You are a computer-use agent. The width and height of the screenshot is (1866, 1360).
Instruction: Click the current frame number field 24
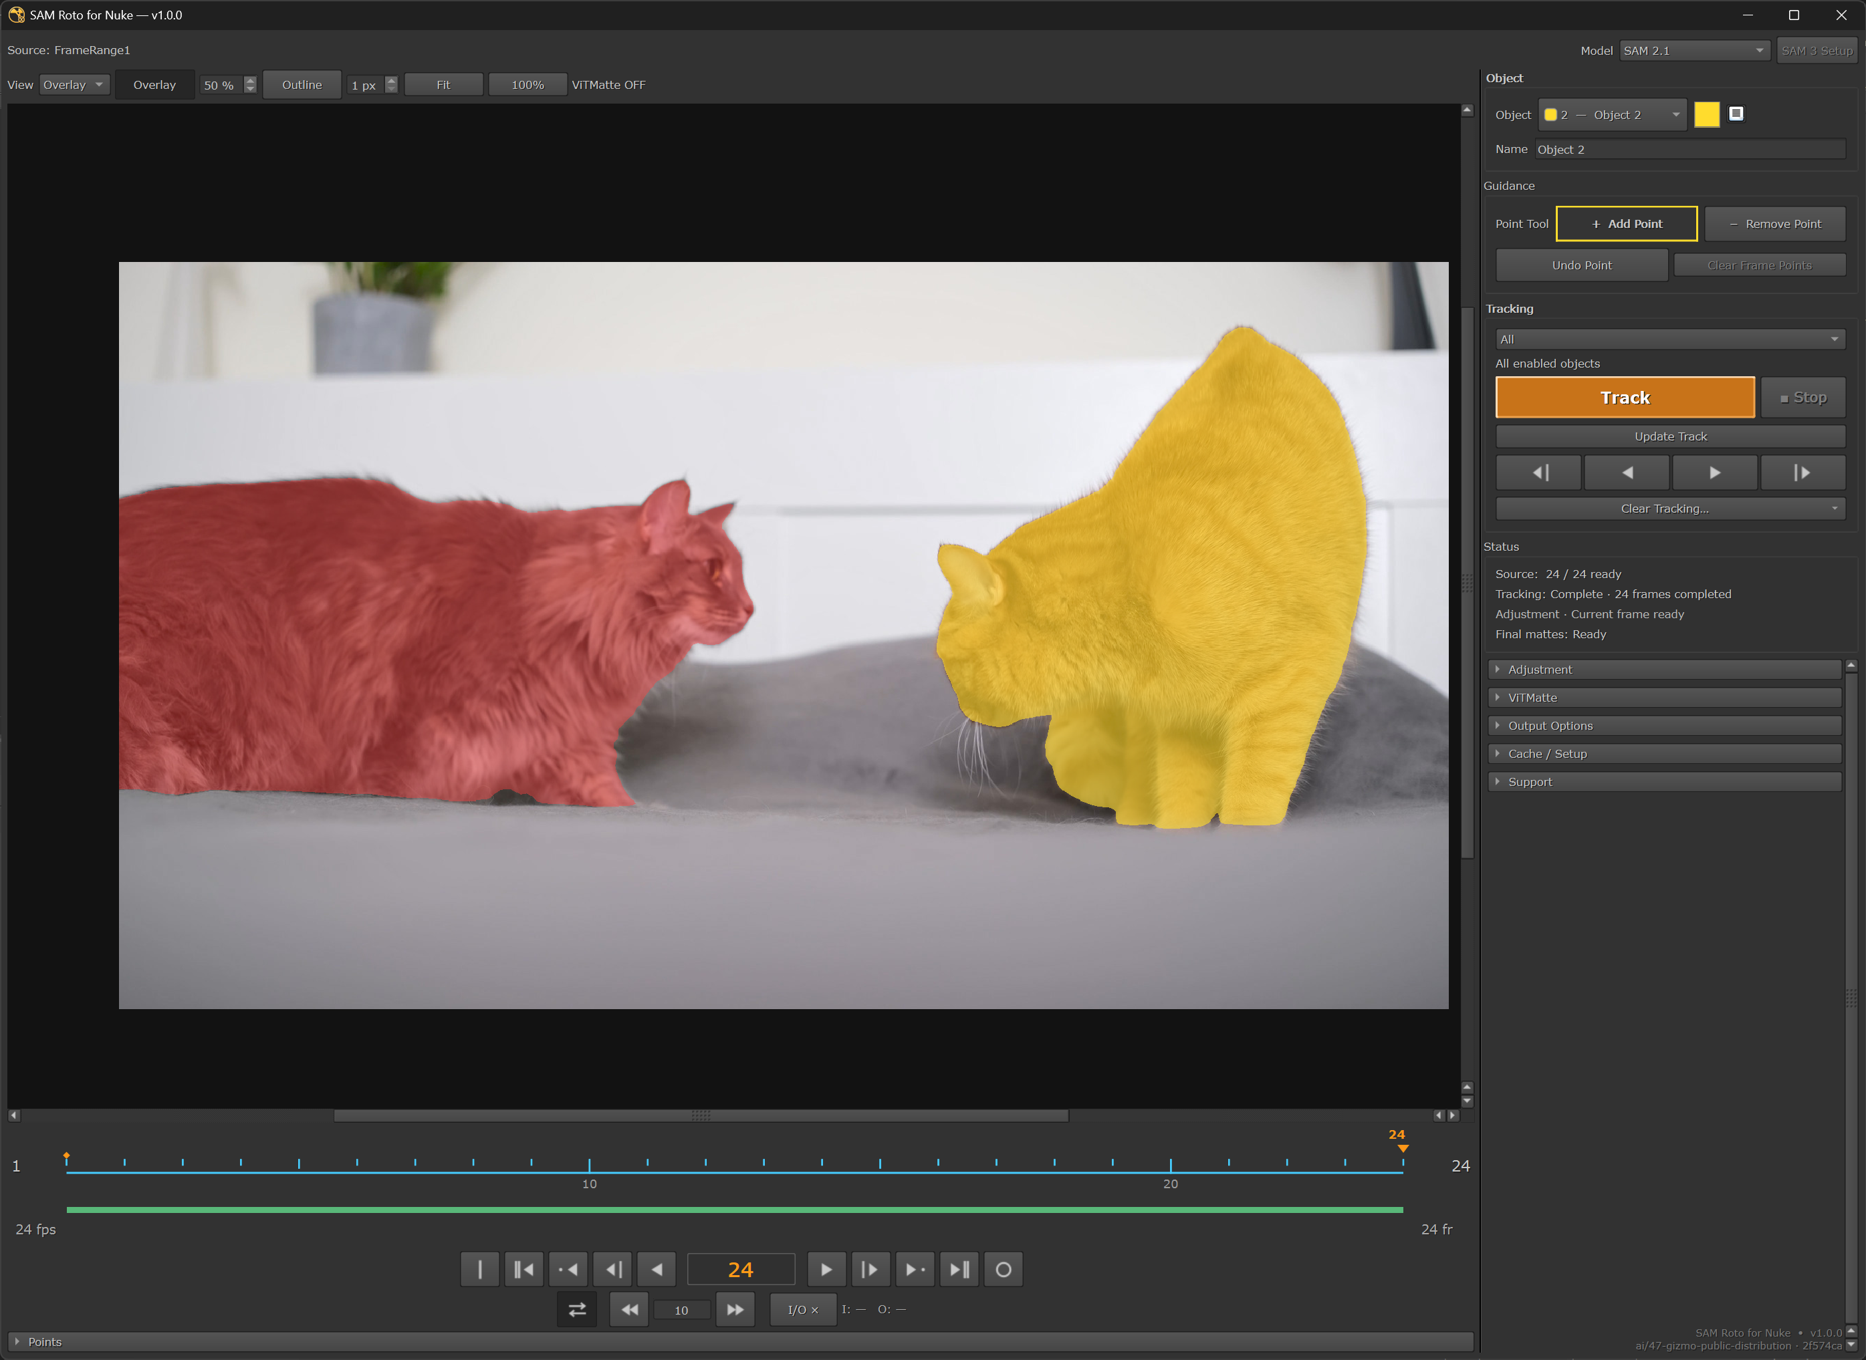point(741,1269)
